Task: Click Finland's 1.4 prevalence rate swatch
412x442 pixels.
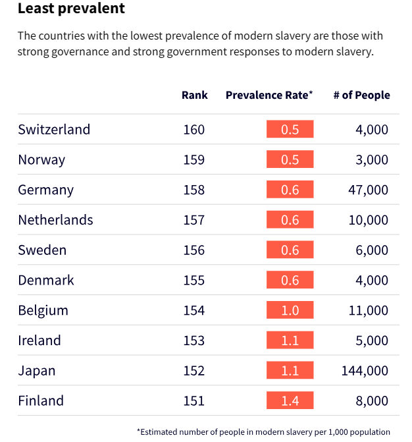Action: [290, 401]
